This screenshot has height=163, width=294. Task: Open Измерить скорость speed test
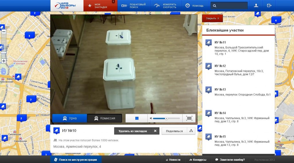point(167,5)
